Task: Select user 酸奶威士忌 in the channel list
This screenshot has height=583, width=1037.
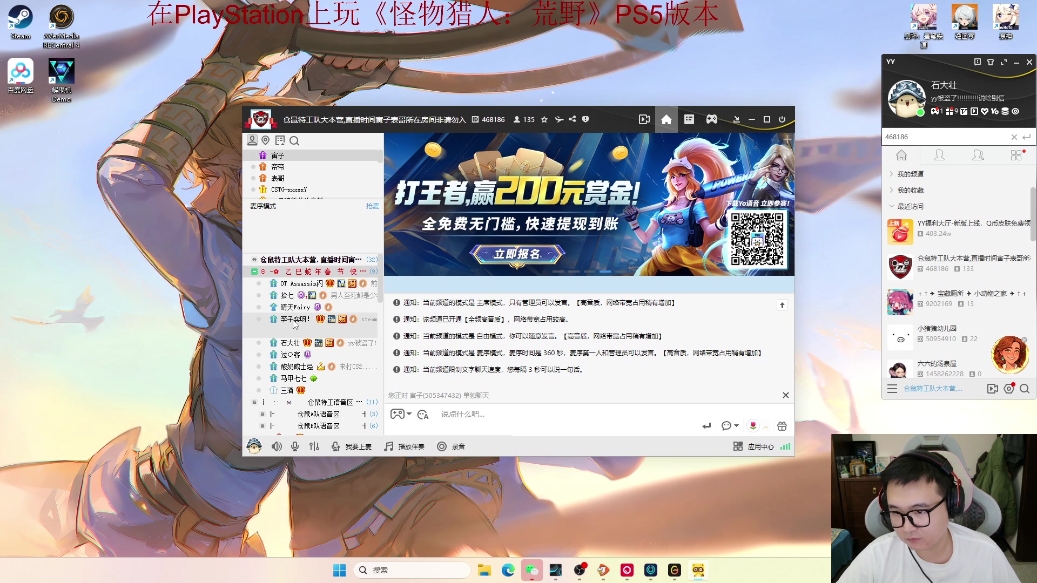Action: [x=297, y=367]
